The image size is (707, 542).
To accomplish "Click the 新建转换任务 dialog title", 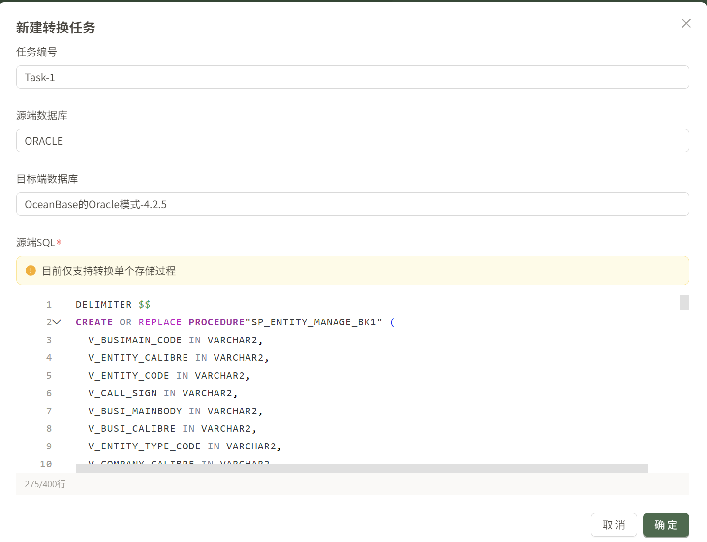I will click(x=56, y=28).
